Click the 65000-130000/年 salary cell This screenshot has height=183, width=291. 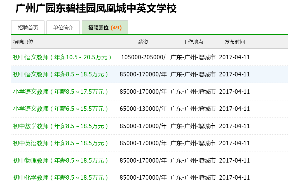pos(143,109)
